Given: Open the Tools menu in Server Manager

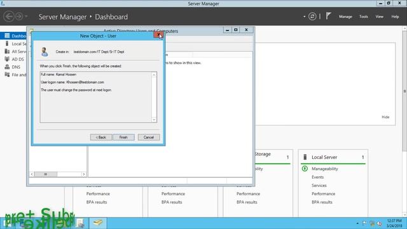Looking at the screenshot, I should [x=363, y=17].
